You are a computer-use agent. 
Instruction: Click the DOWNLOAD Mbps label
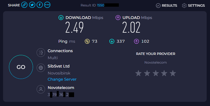84,18
